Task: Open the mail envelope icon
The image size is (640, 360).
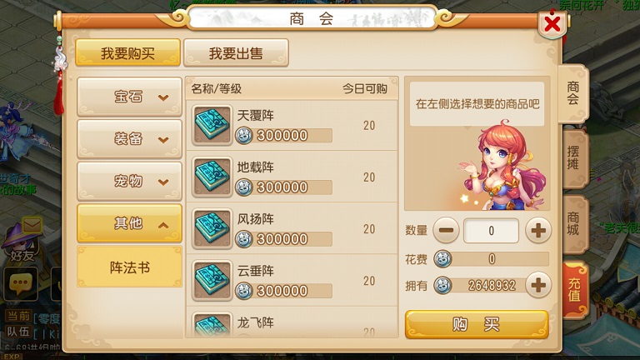Action: 32,225
